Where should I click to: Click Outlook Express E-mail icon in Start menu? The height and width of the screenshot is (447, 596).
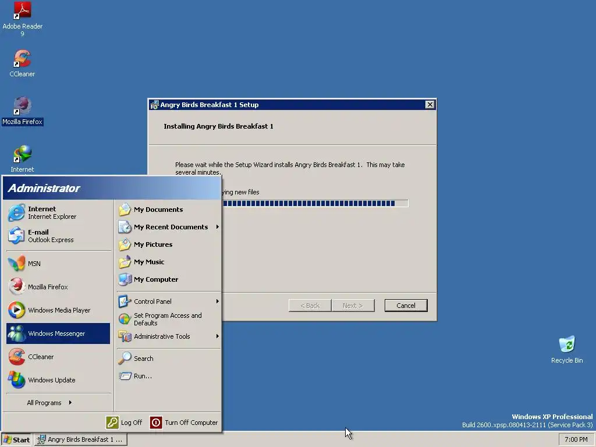tap(16, 236)
